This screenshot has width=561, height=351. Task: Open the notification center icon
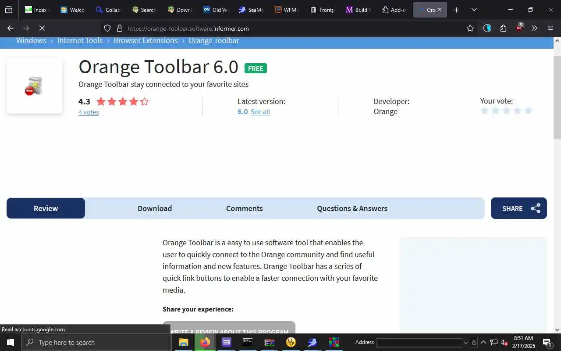(x=547, y=342)
